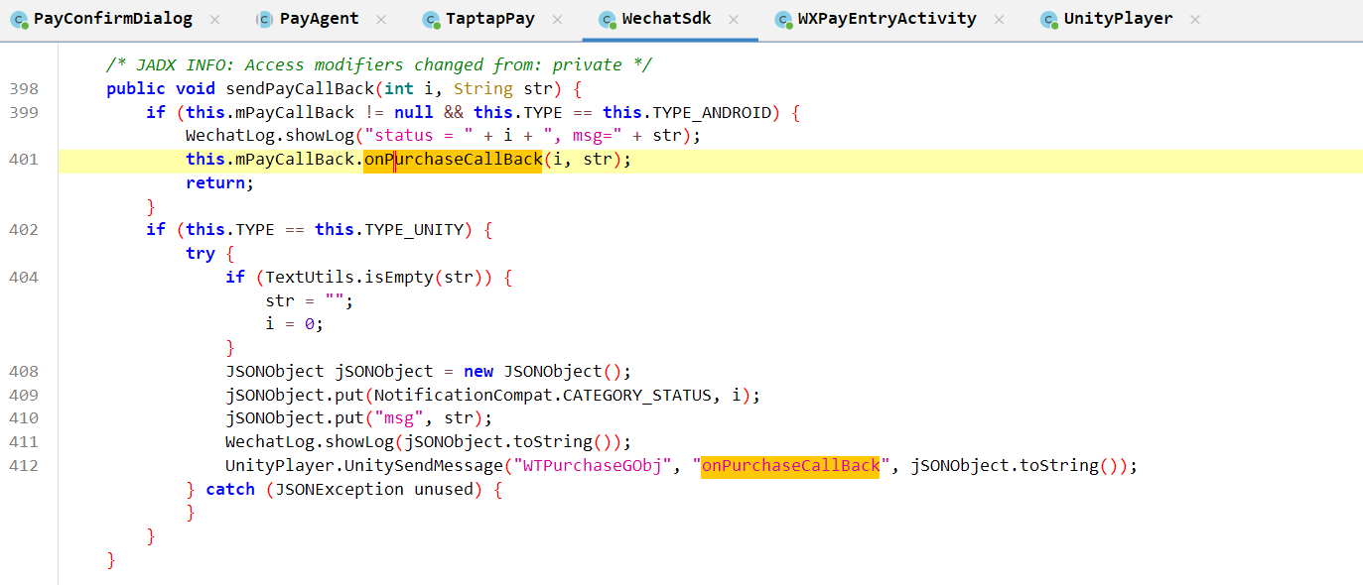Close the UnityPlayer tab
This screenshot has height=585, width=1363.
1195,19
